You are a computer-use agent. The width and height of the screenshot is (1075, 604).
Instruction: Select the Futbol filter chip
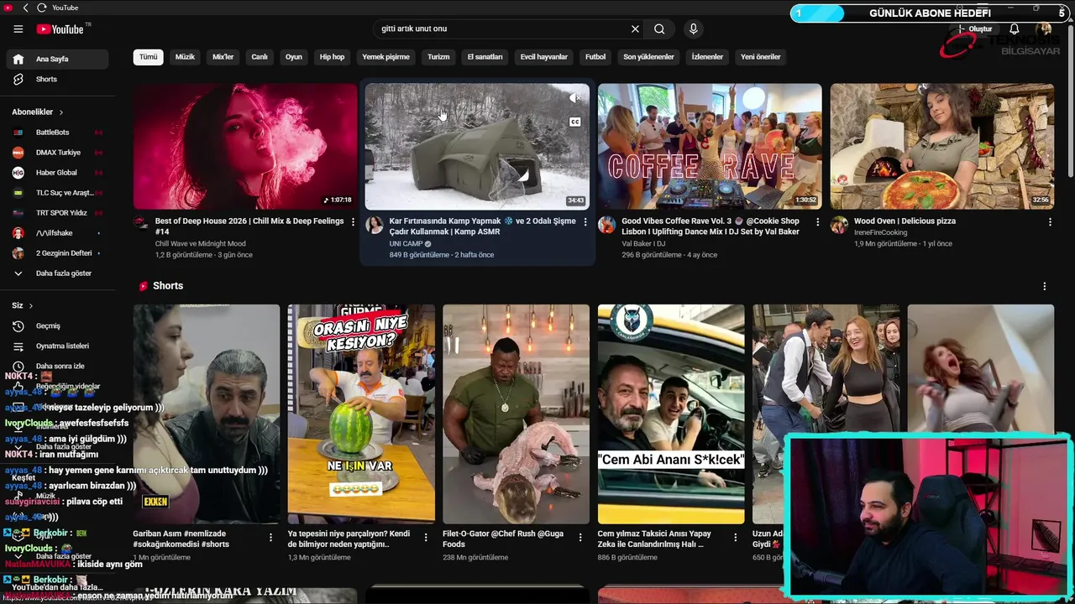pyautogui.click(x=595, y=57)
